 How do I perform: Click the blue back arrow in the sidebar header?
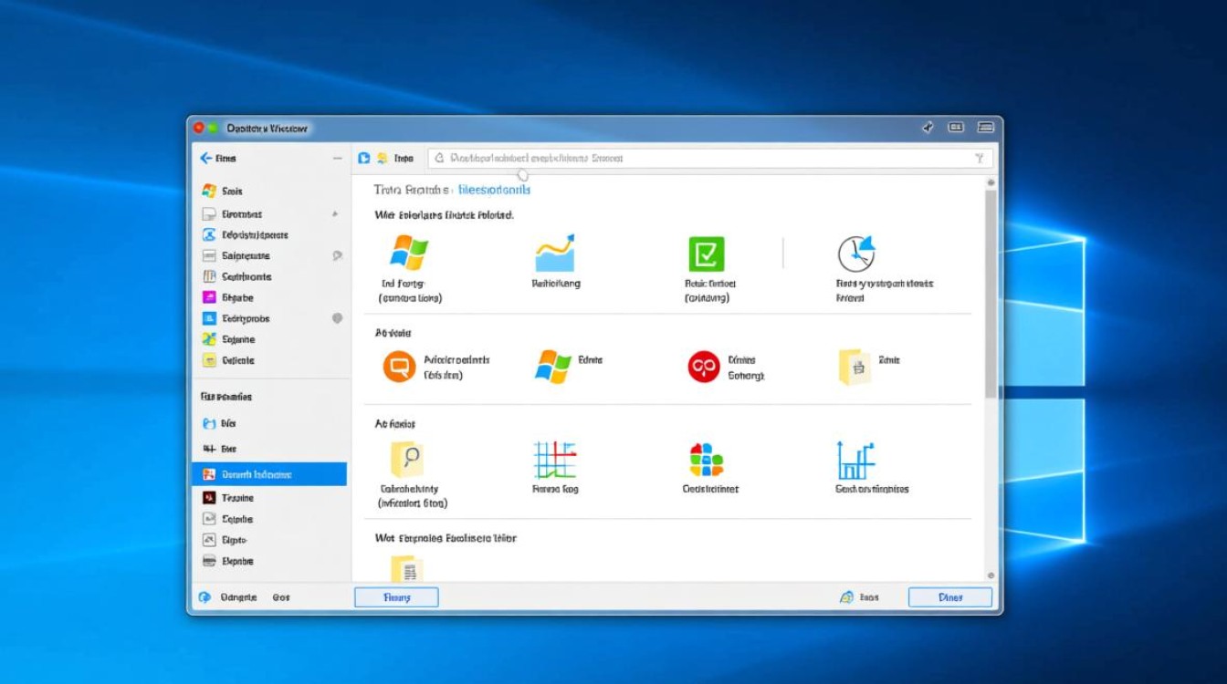[205, 158]
